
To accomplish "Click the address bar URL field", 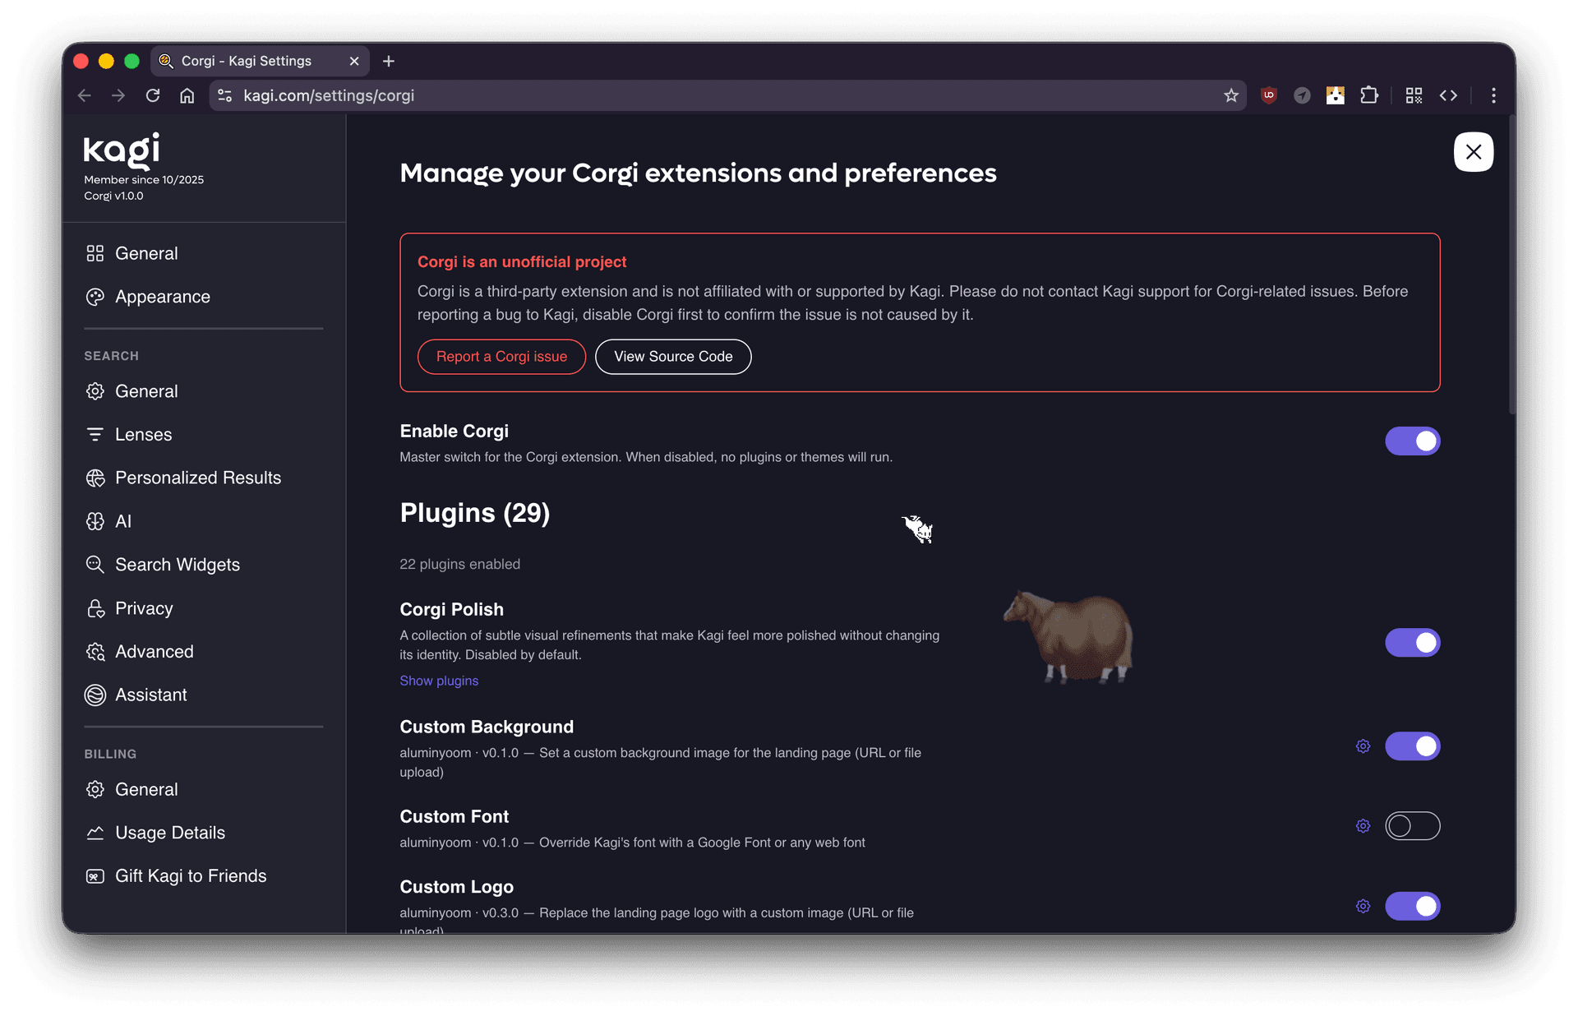I will tap(727, 95).
